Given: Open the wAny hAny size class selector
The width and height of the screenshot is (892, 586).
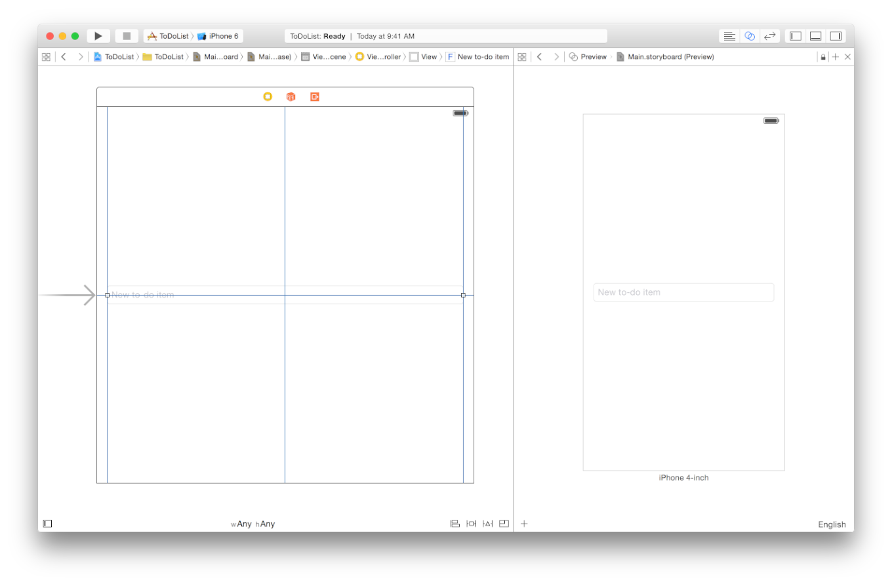Looking at the screenshot, I should [253, 524].
